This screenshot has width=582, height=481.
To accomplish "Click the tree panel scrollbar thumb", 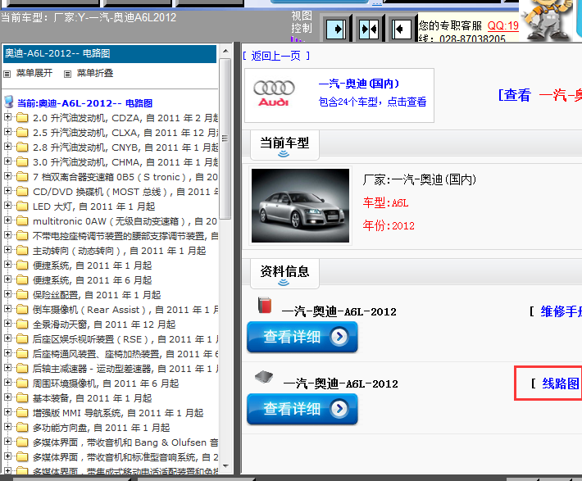I will coord(225,139).
